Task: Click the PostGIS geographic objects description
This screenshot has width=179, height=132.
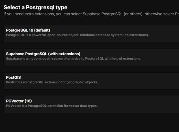Action: click(x=52, y=82)
